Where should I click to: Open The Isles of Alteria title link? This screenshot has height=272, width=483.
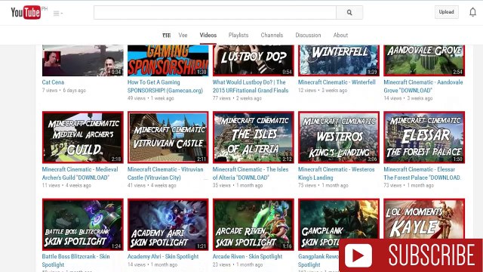(251, 173)
